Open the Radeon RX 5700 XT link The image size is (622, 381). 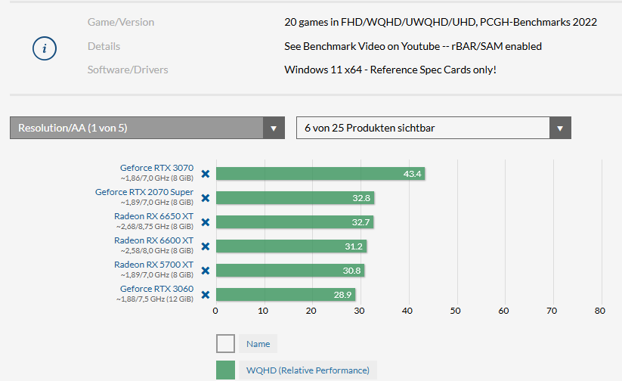(x=154, y=265)
